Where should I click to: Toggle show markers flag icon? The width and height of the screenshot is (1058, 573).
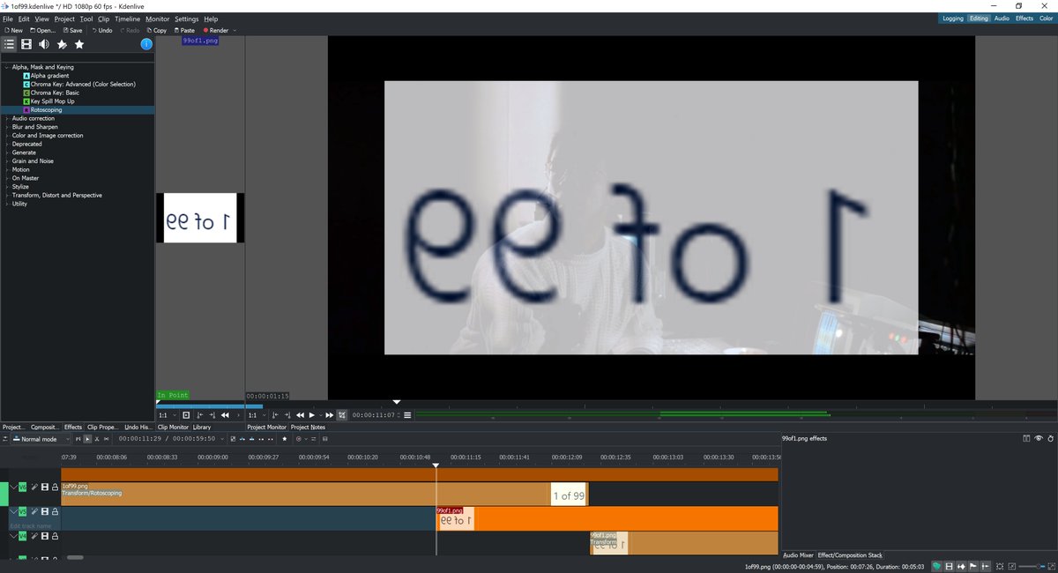973,566
